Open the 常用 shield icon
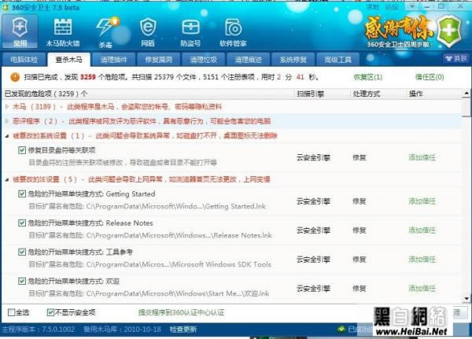 tap(20, 31)
